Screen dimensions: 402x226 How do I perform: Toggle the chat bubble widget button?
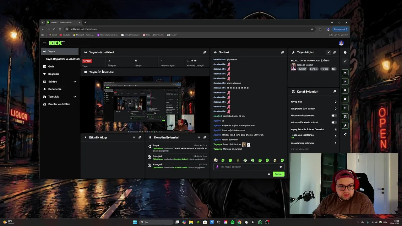(345, 99)
